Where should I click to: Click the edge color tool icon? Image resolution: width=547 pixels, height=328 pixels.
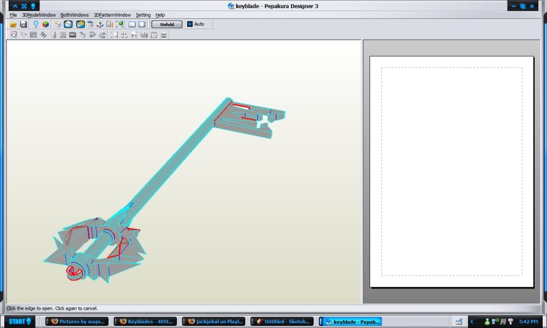pos(43,35)
